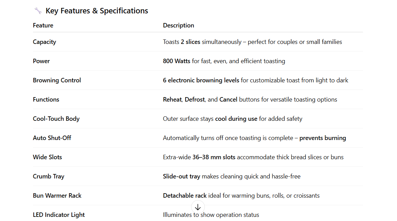Click the 36–38 mm slots bold text
The height and width of the screenshot is (221, 397).
point(214,157)
